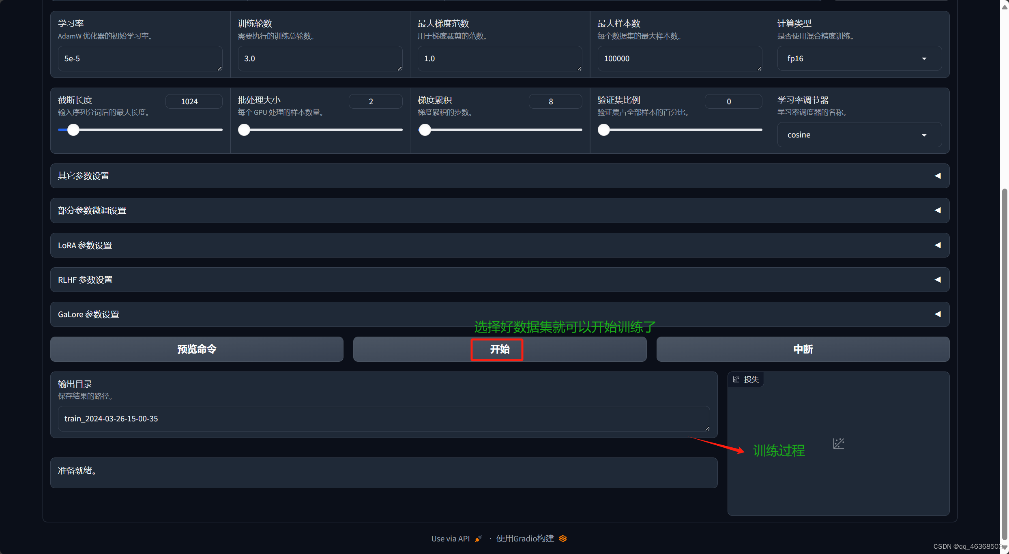
Task: Expand the RLHF 参数设置 section
Action: (500, 280)
